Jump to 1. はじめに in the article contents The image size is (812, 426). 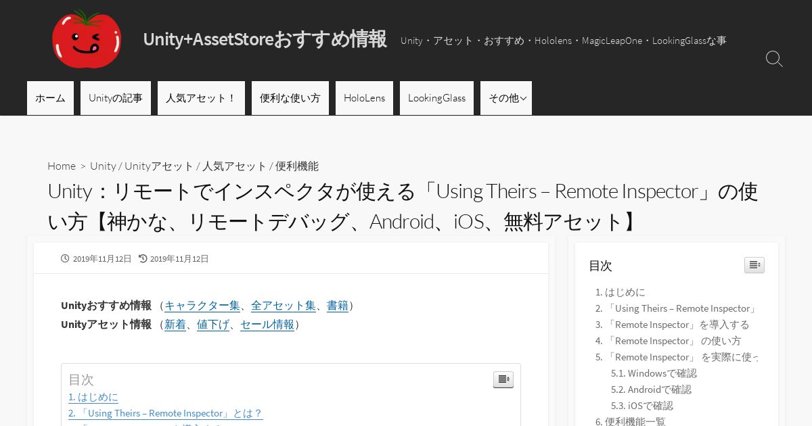point(93,397)
